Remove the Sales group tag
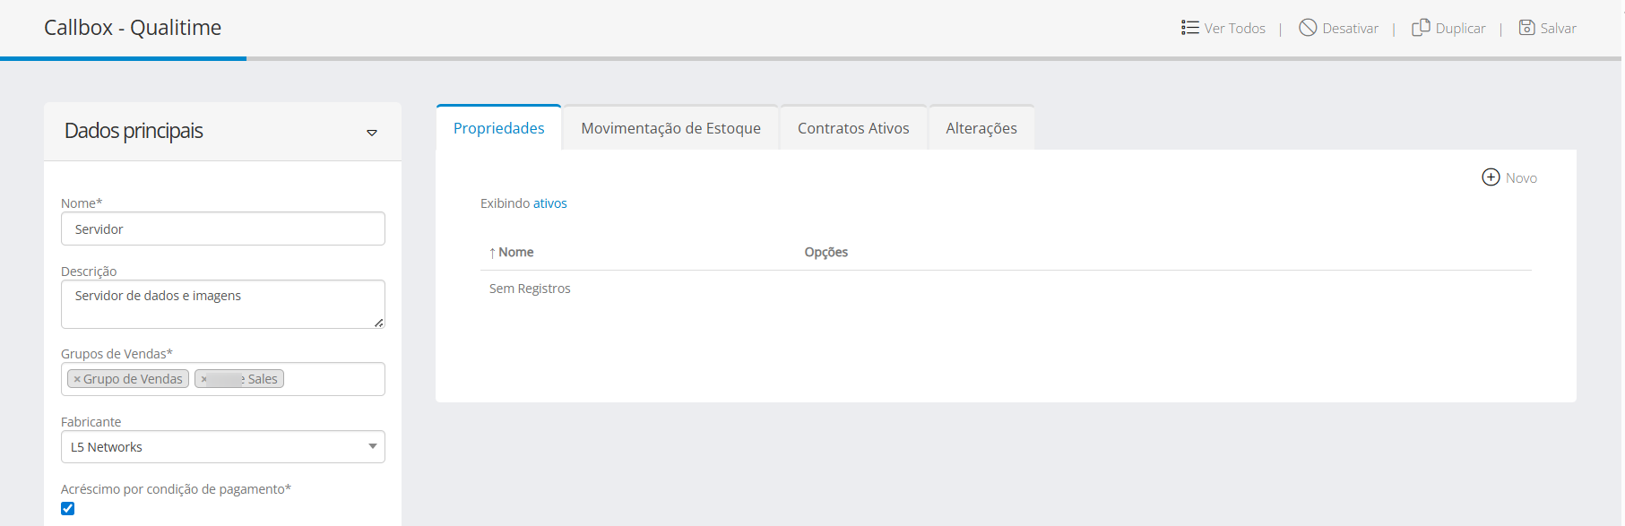 (204, 379)
